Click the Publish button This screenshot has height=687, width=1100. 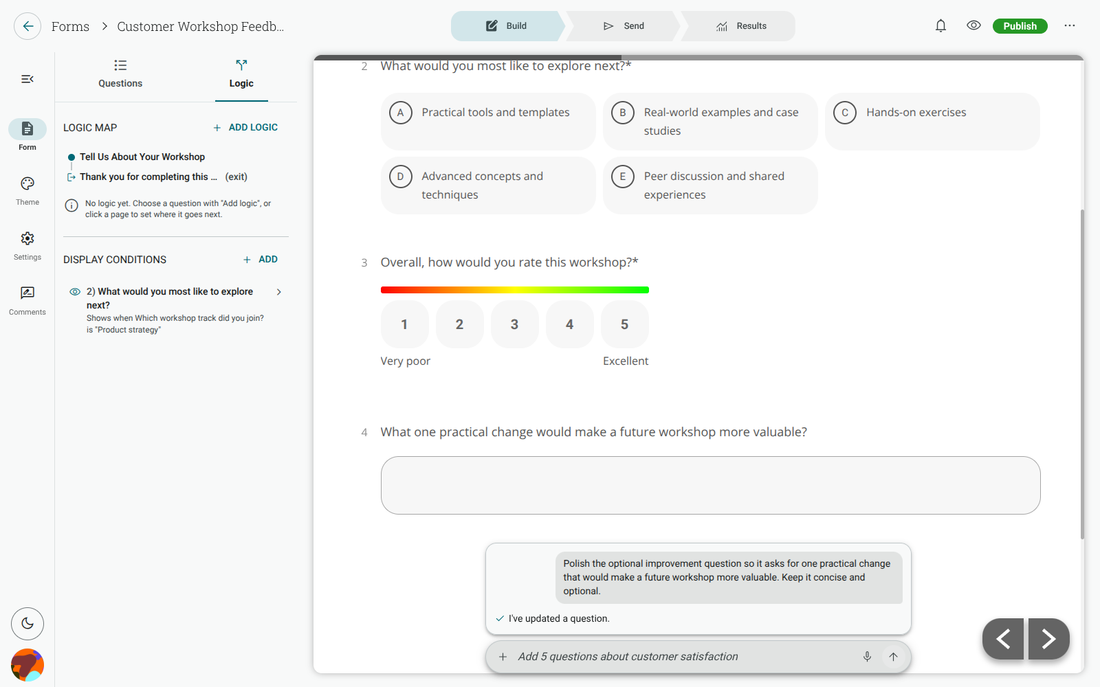point(1020,26)
